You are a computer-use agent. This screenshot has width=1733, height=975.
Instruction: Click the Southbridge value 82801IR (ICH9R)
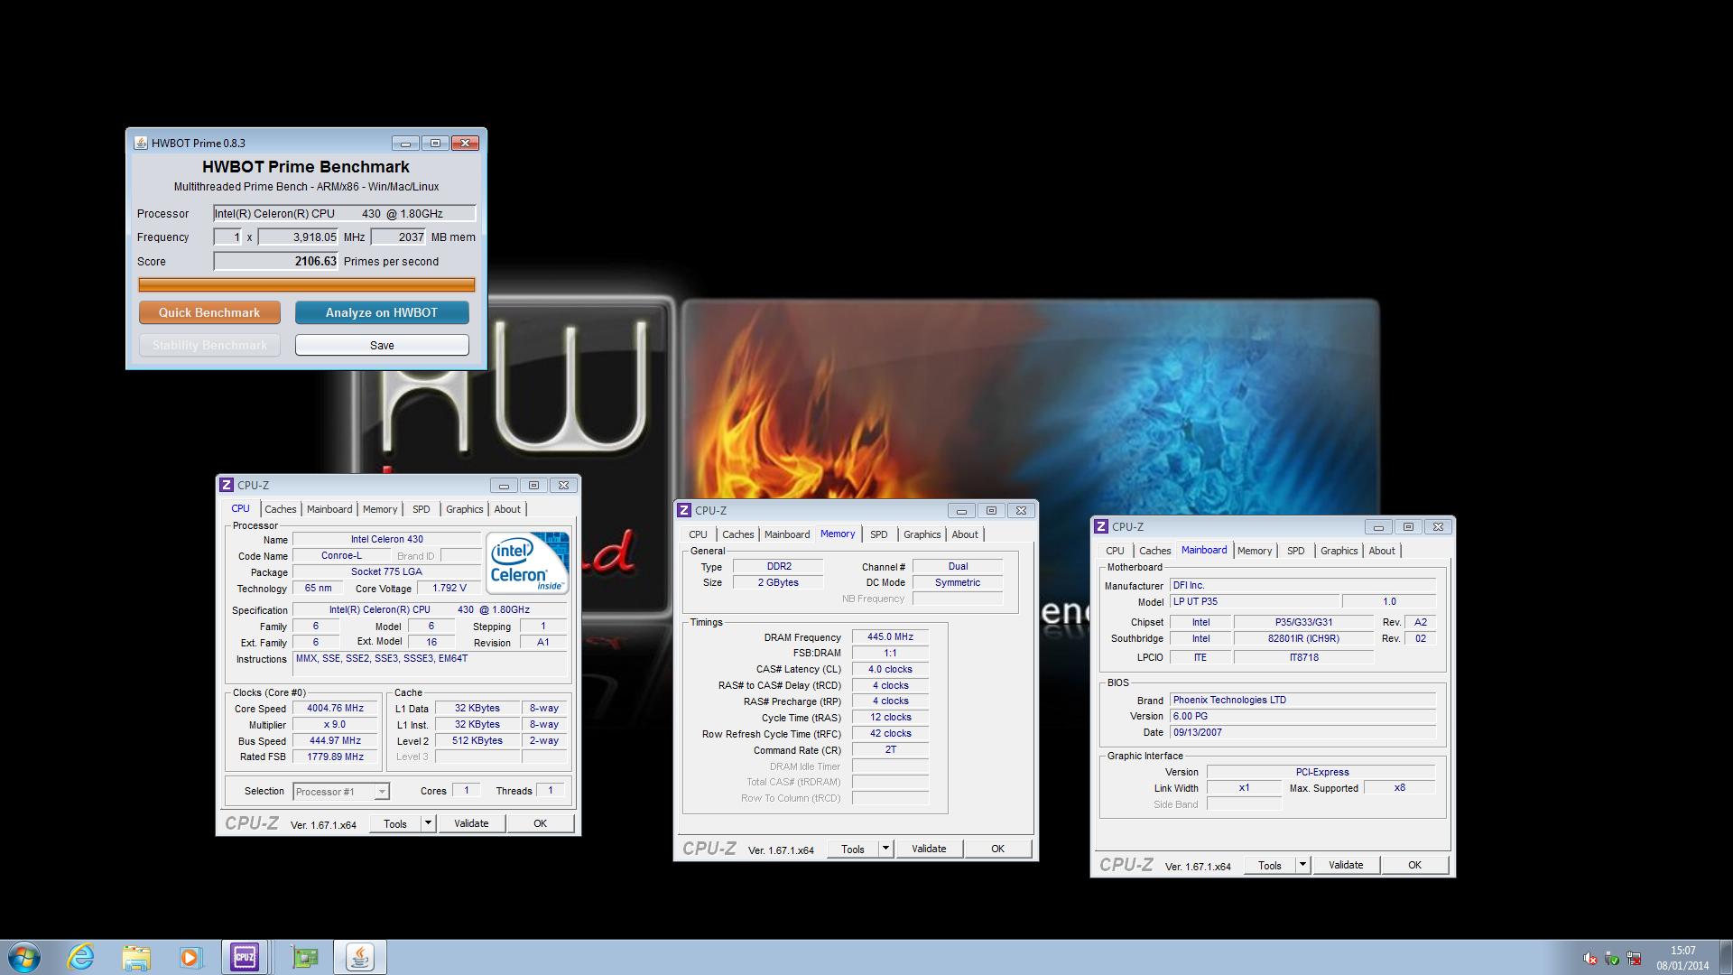click(1303, 639)
